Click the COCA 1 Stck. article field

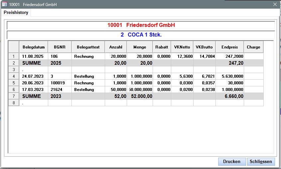tap(141, 35)
